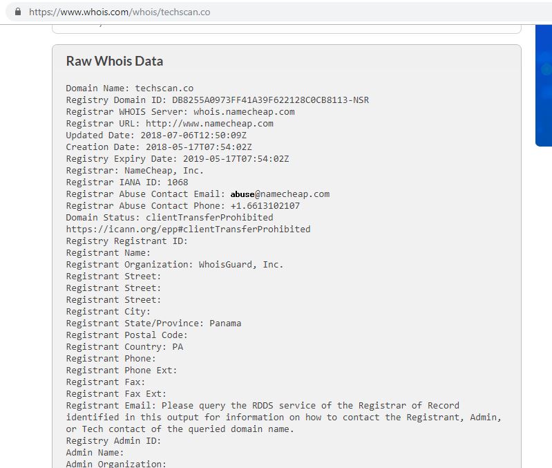Click the Updated Date 2018-07-06 line
The height and width of the screenshot is (468, 552).
pos(156,135)
